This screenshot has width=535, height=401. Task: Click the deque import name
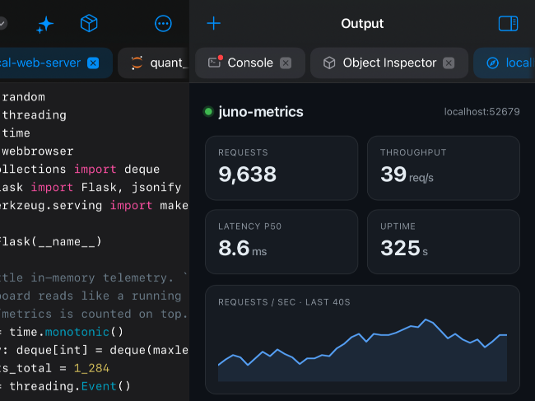[142, 170]
